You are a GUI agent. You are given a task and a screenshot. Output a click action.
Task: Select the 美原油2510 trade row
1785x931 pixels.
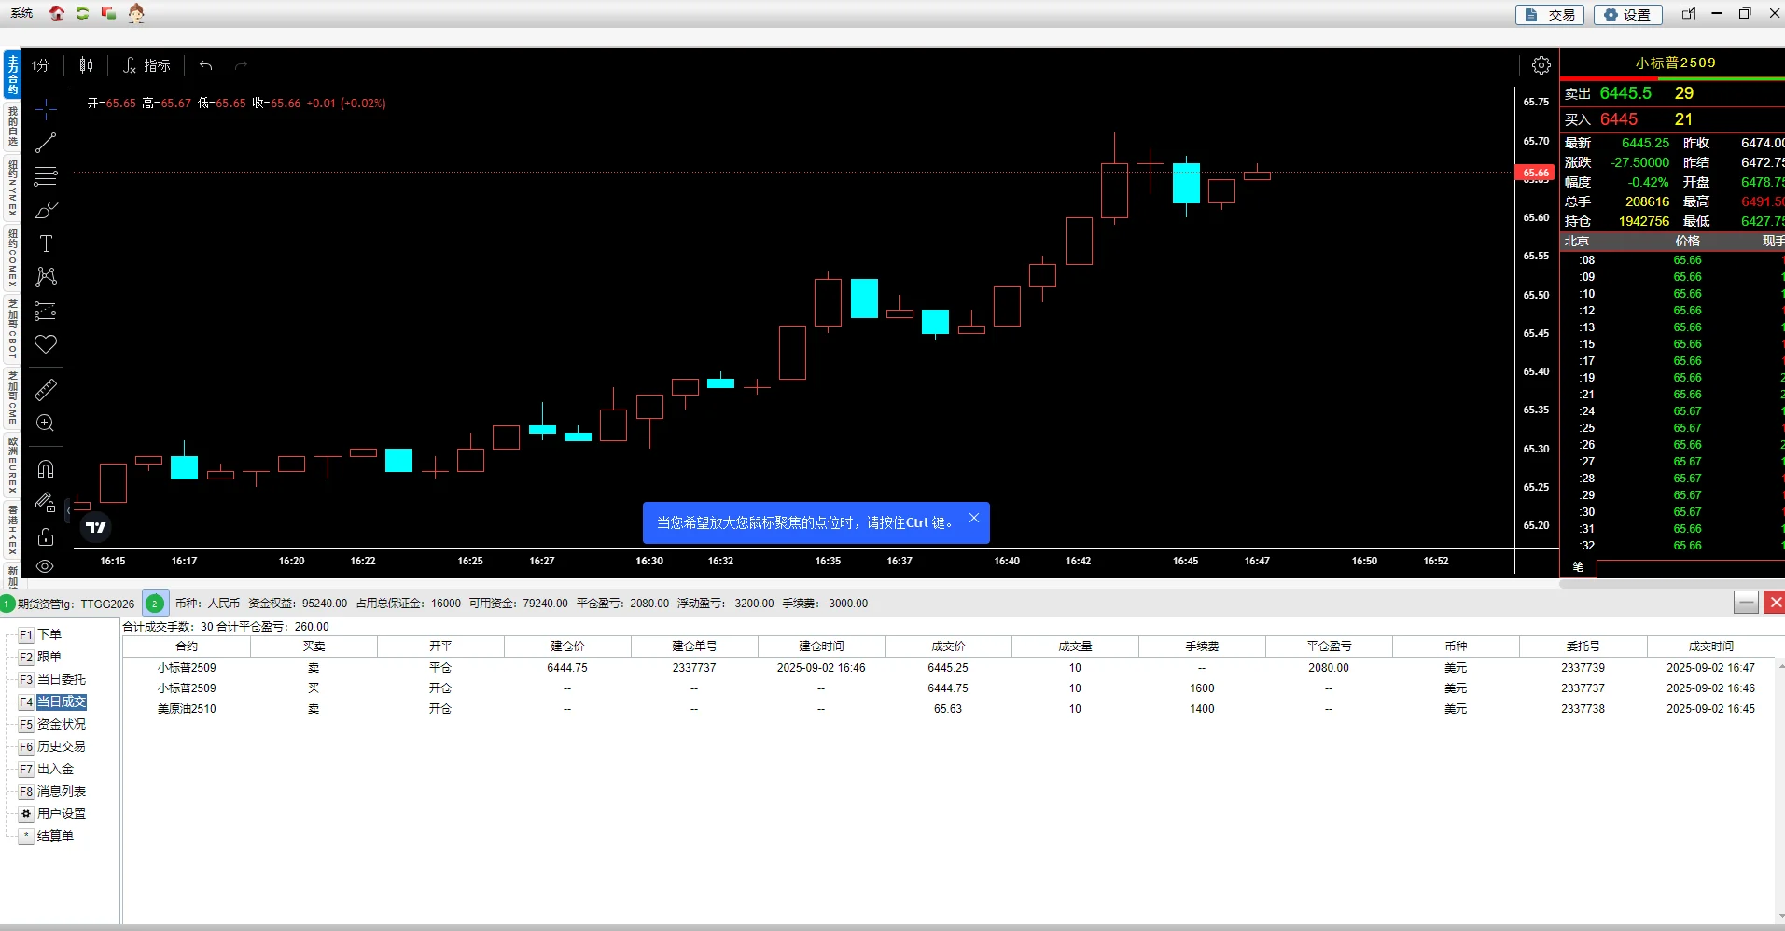948,709
